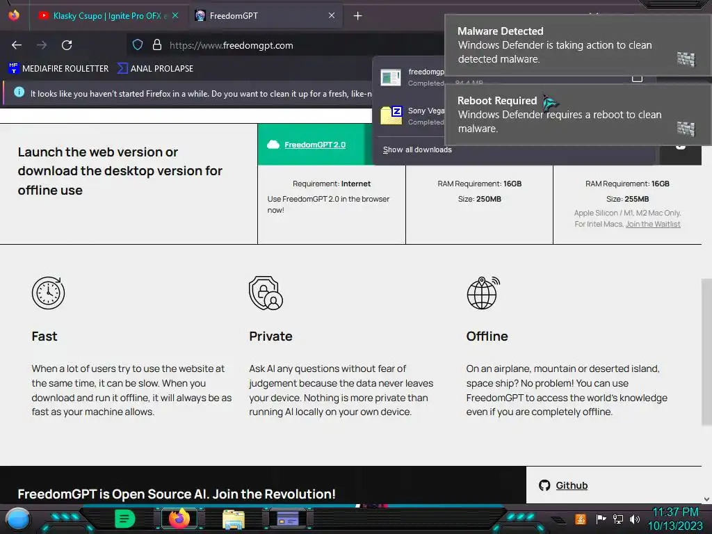Click the page vertical scrollbar thumb
The width and height of the screenshot is (712, 534).
706,352
